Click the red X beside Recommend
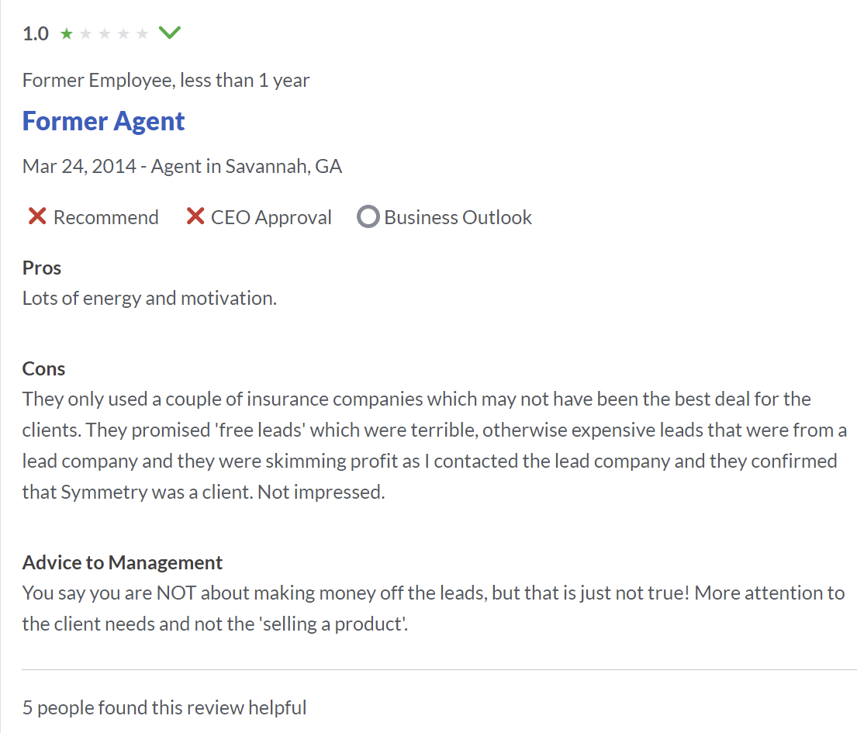 37,216
